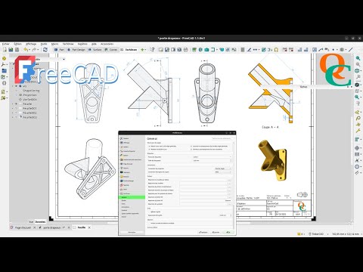Click the refresh/recompute icon
This screenshot has height=272, width=363.
pyautogui.click(x=45, y=50)
